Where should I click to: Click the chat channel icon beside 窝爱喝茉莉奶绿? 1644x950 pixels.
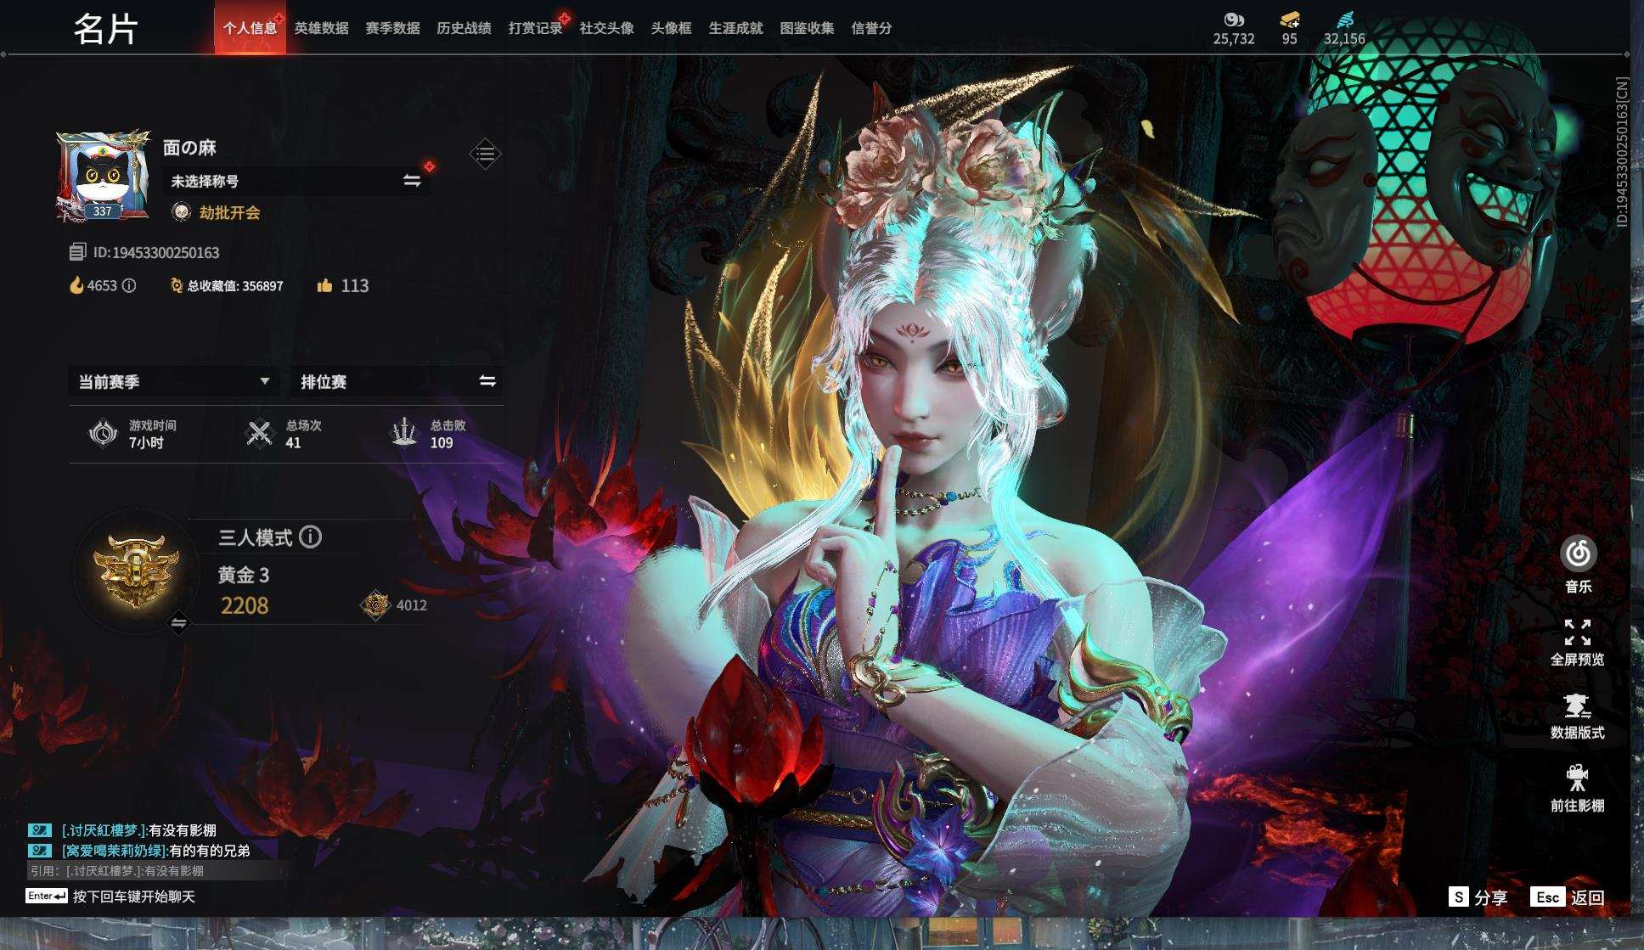(40, 850)
